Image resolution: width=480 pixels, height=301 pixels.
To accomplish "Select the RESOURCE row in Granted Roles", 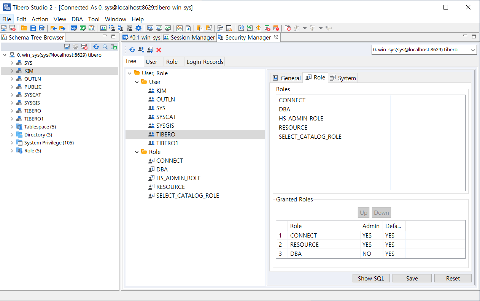I will [x=370, y=245].
